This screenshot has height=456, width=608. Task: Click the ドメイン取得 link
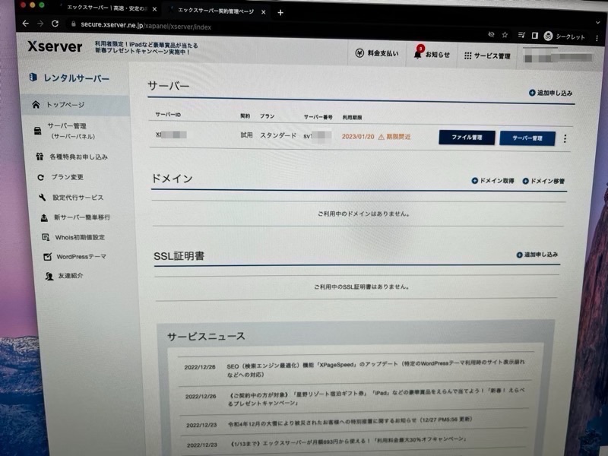pos(492,181)
